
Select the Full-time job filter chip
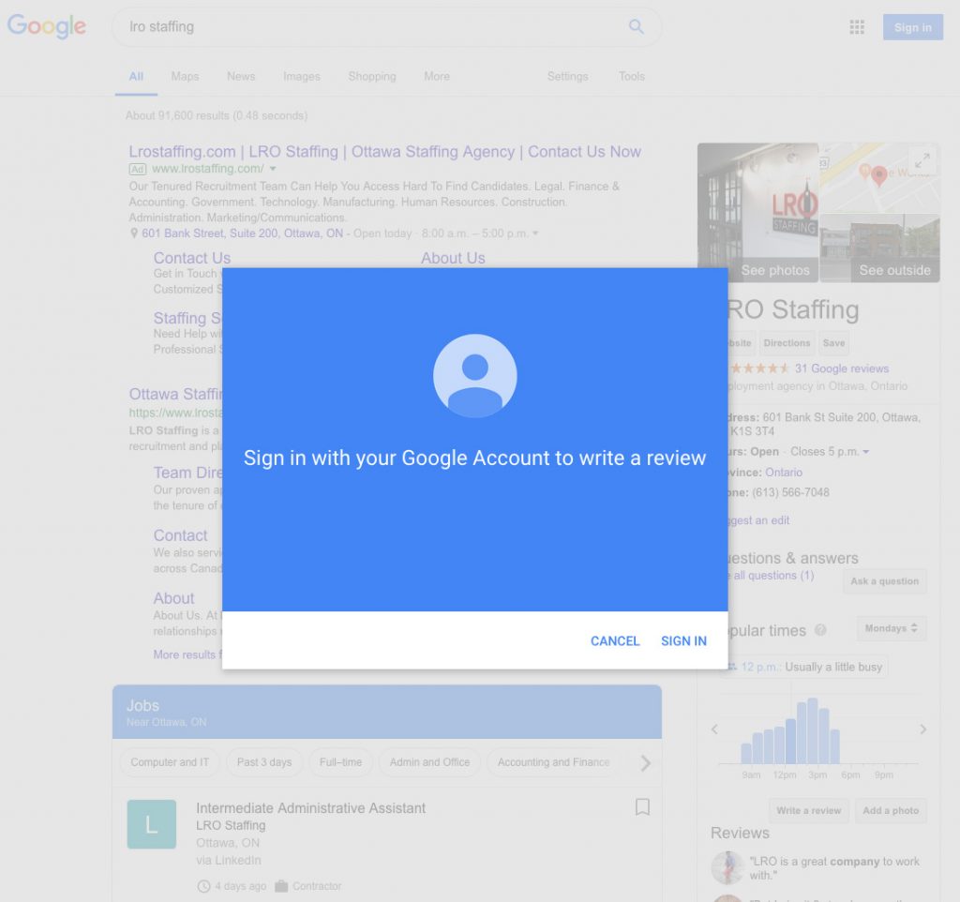point(340,762)
